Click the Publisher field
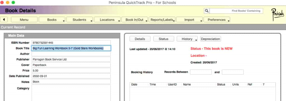The width and height of the screenshot is (286, 101). [71, 59]
